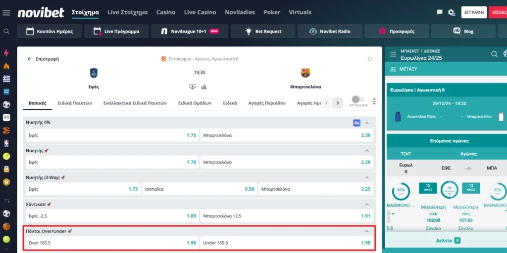The width and height of the screenshot is (507, 253).
Task: Toggle the Bet Builder switch
Action: (x=358, y=99)
